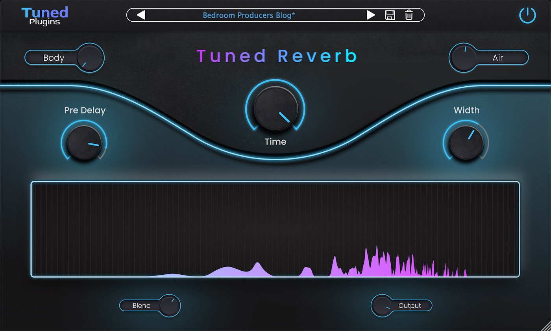Delete preset with the trash icon
The width and height of the screenshot is (551, 331).
409,15
